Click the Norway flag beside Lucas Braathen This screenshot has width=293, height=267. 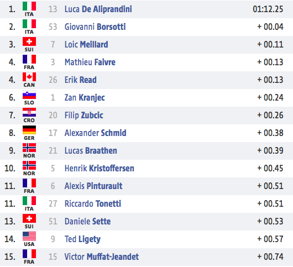point(29,148)
